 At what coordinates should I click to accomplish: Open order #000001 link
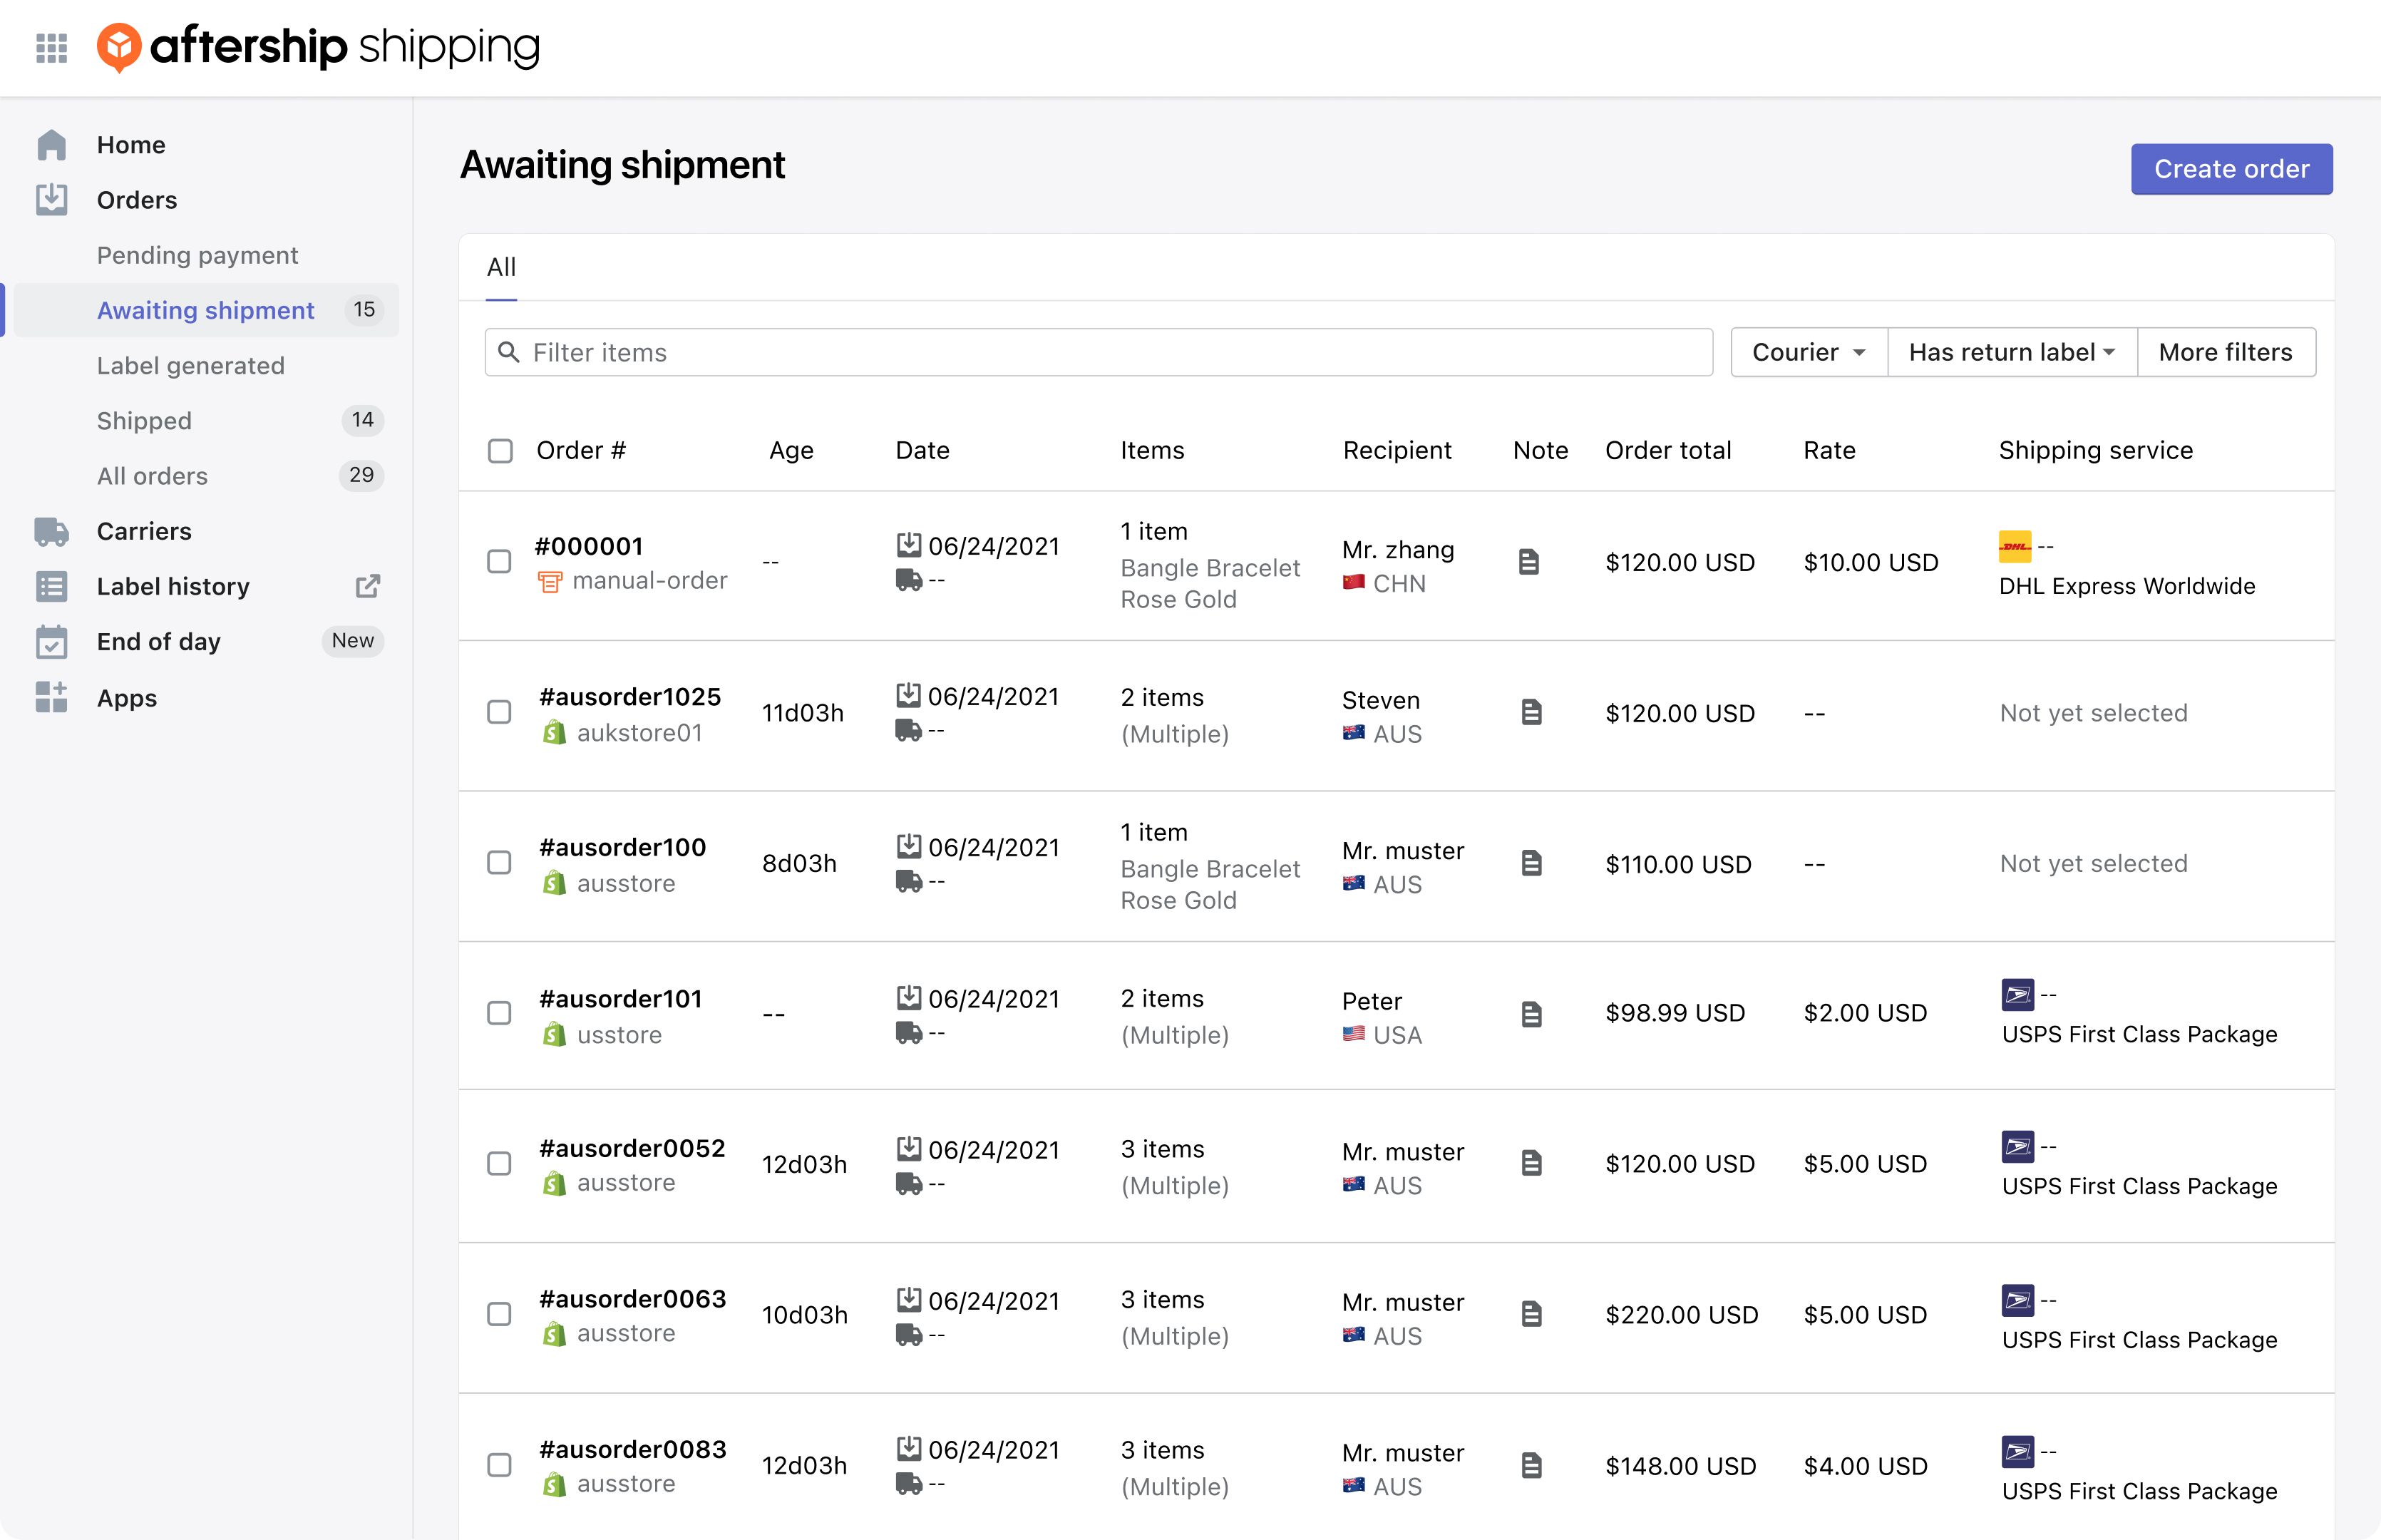coord(589,546)
